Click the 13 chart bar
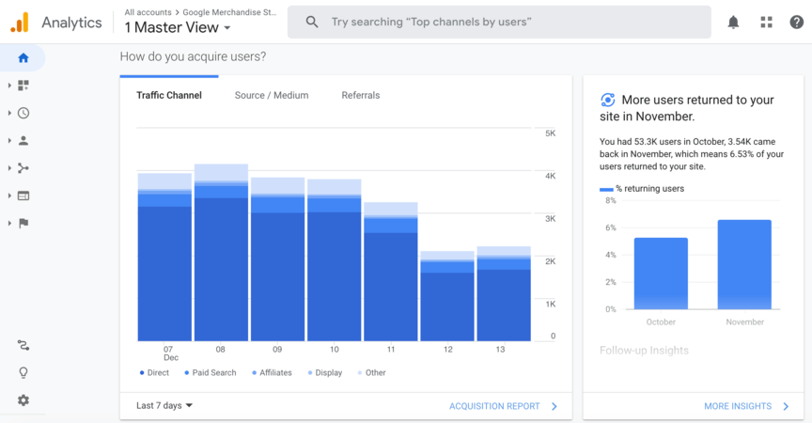 click(504, 293)
